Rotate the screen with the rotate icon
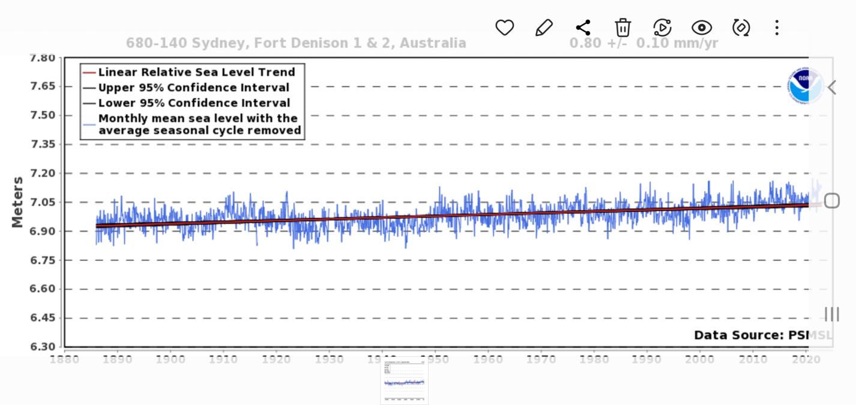856x405 pixels. point(741,28)
